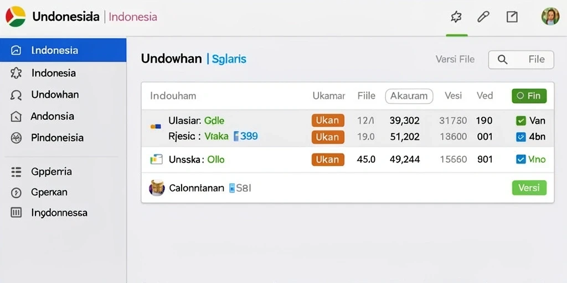The height and width of the screenshot is (283, 567).
Task: Click the column icon beside Ingdonnesa
Action: click(x=16, y=213)
